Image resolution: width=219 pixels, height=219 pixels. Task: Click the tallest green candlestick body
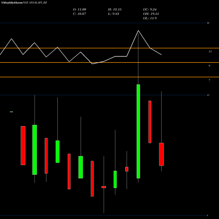(138, 131)
